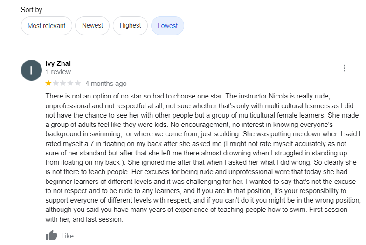Click the fourth grey star in the rating

pos(70,83)
